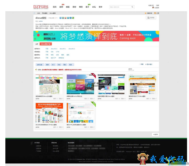
Task: Click the footer 广告服务 link
Action: tap(39, 151)
